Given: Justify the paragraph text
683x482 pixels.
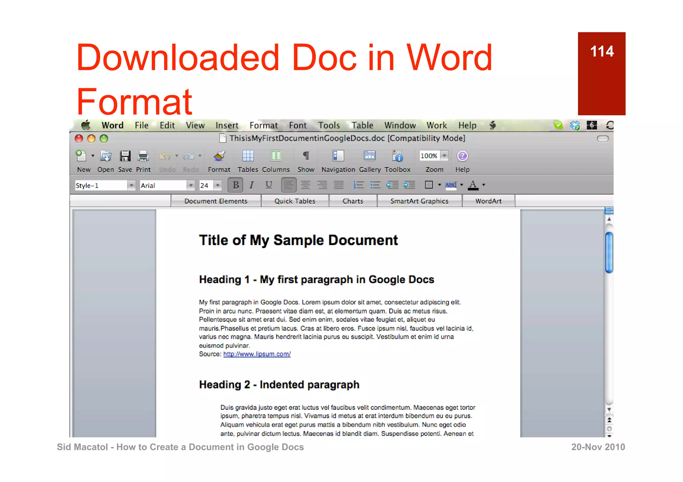Looking at the screenshot, I should click(339, 185).
